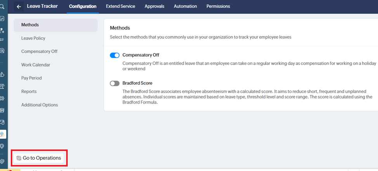This screenshot has width=378, height=171.
Task: Open the Permissions tab
Action: pos(218,7)
